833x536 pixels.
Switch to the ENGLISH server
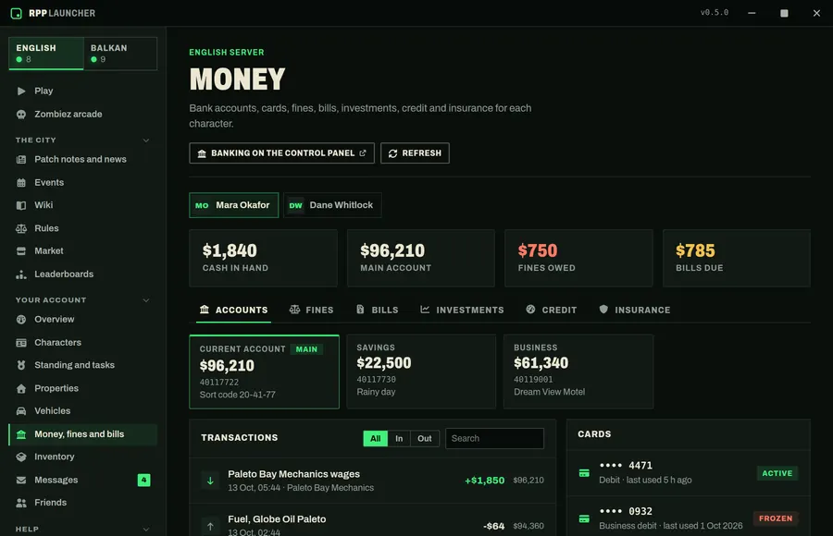pos(46,53)
